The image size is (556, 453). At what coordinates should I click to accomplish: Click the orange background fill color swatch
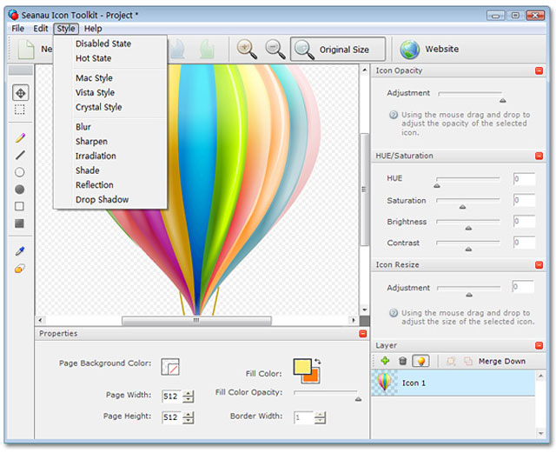pos(313,377)
